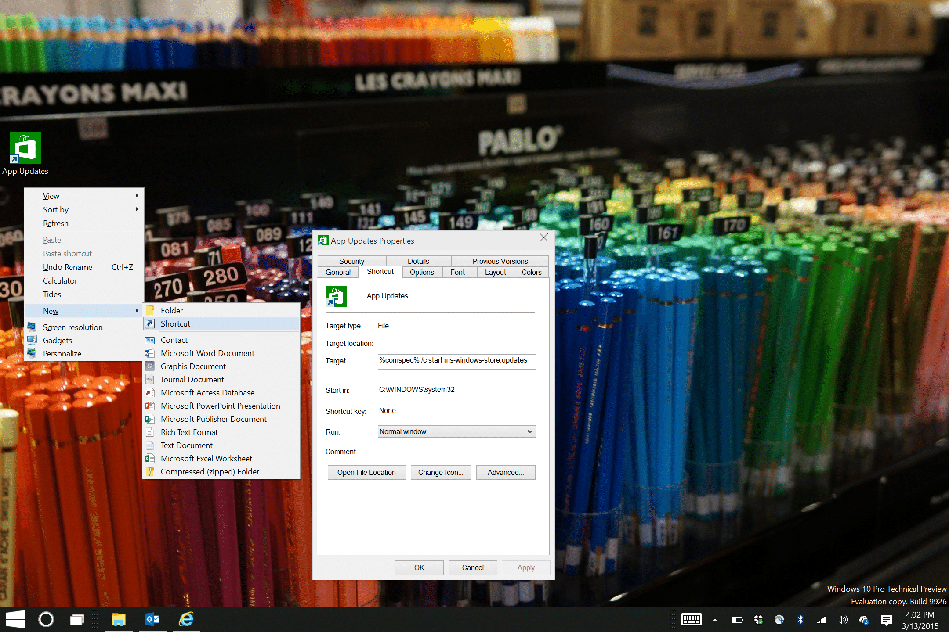Confirm the dialog with OK
This screenshot has height=632, width=949.
(x=419, y=567)
